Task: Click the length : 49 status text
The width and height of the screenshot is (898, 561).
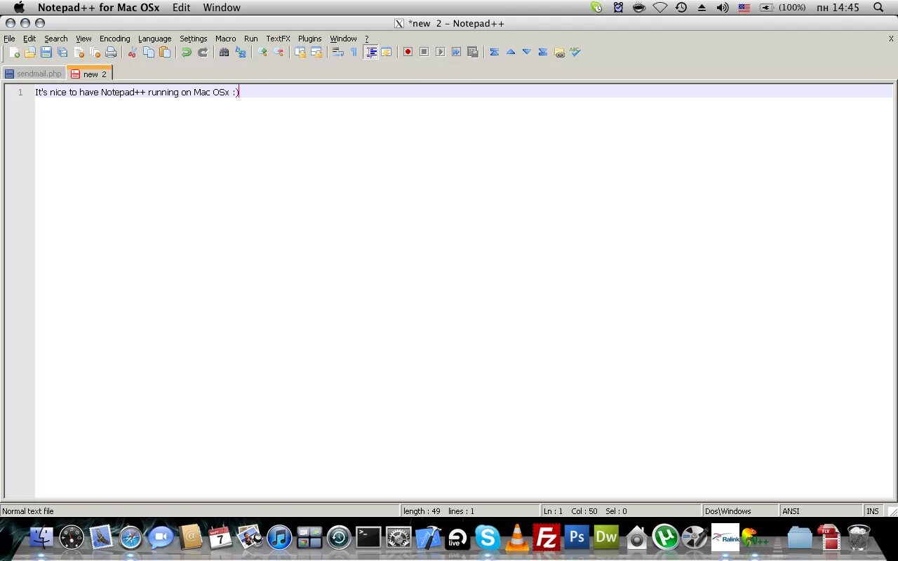Action: pyautogui.click(x=422, y=511)
